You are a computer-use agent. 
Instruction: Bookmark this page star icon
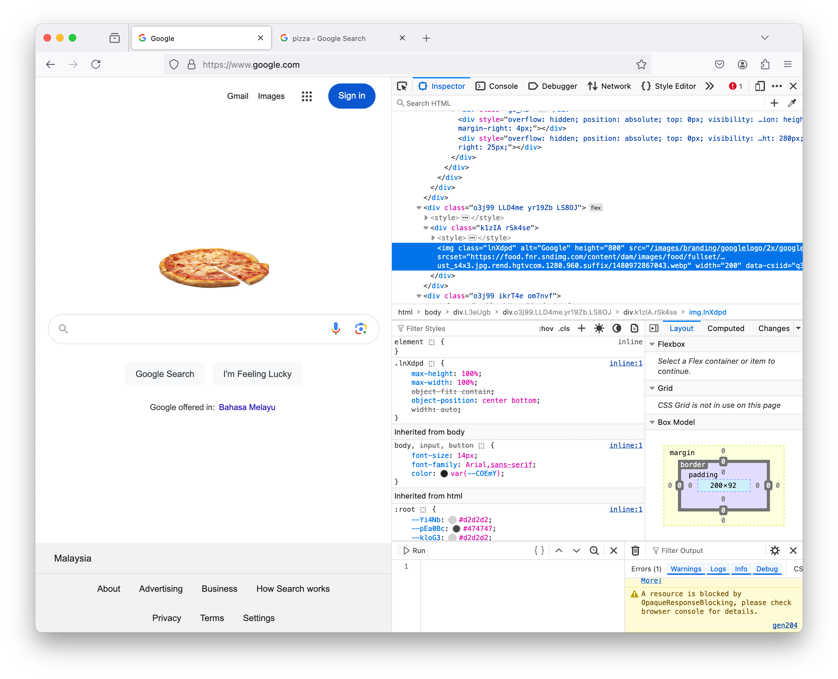tap(641, 65)
